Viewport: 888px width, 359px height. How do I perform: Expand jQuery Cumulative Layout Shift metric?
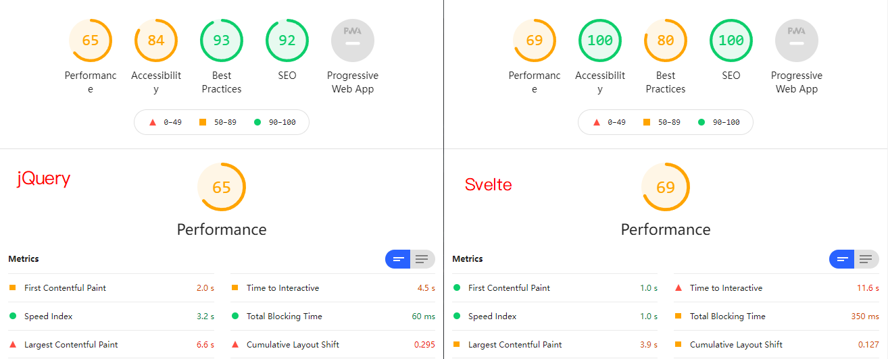pyautogui.click(x=333, y=345)
